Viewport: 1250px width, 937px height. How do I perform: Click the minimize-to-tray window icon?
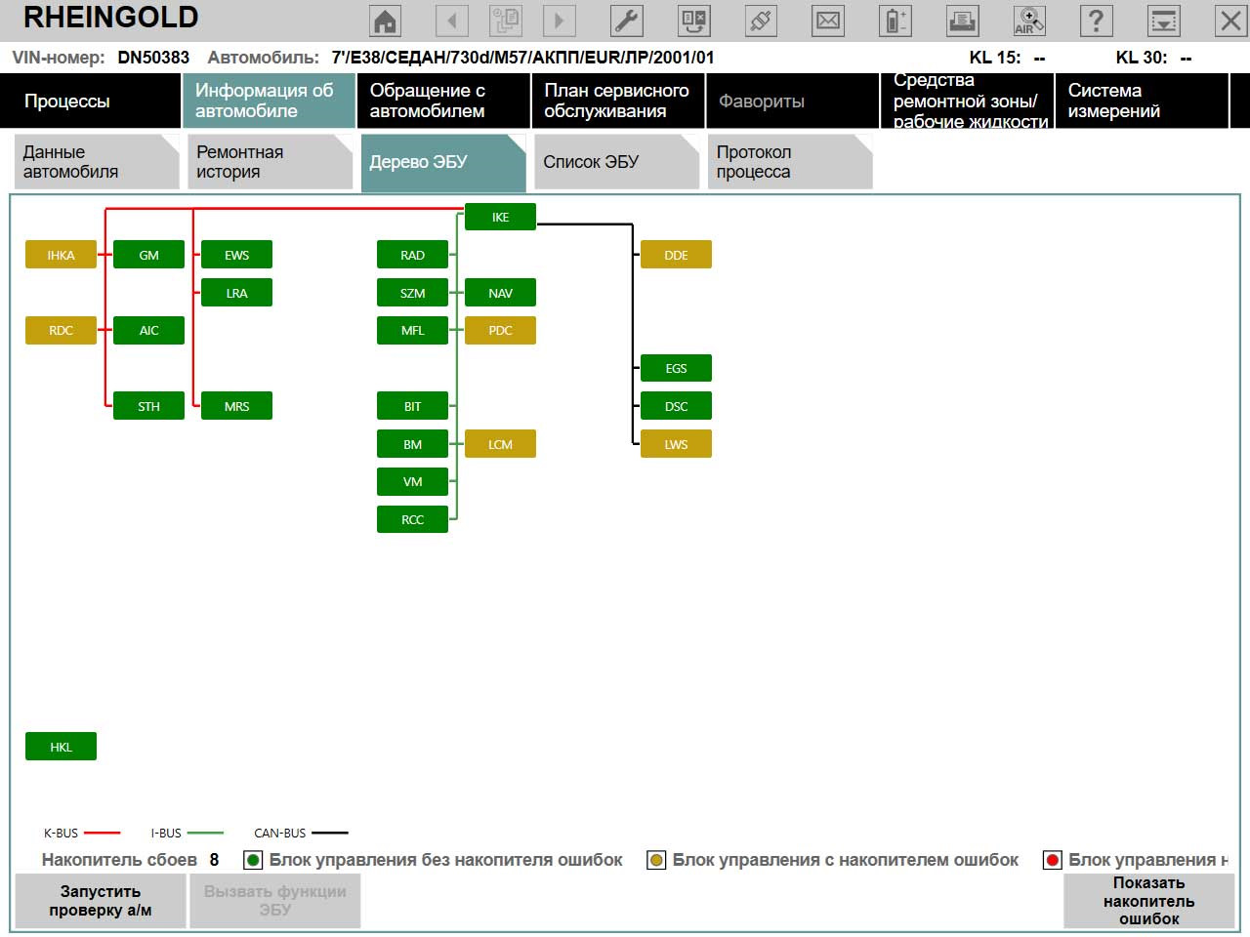(1163, 20)
